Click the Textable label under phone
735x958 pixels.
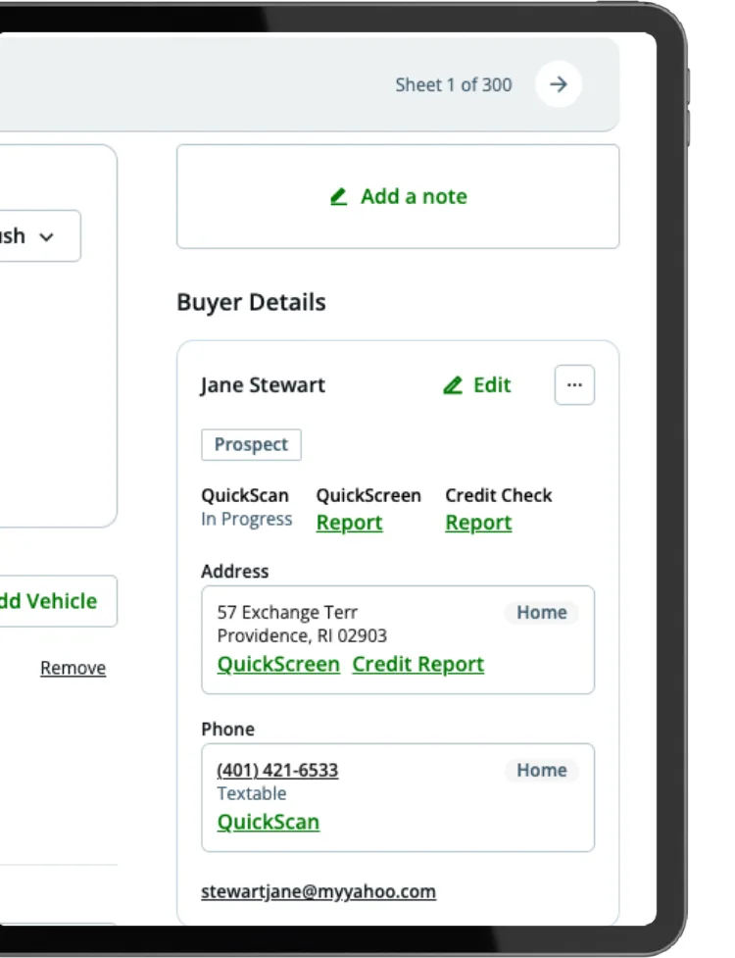[x=252, y=793]
